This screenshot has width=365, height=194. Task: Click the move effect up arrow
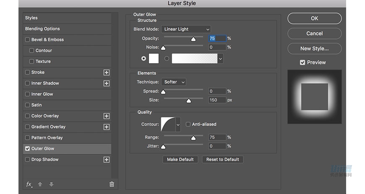[40, 184]
